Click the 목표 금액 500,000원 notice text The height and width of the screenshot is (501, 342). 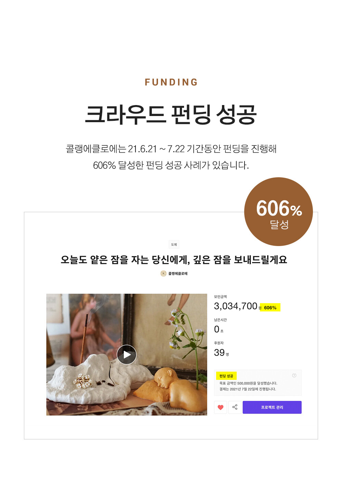(248, 383)
